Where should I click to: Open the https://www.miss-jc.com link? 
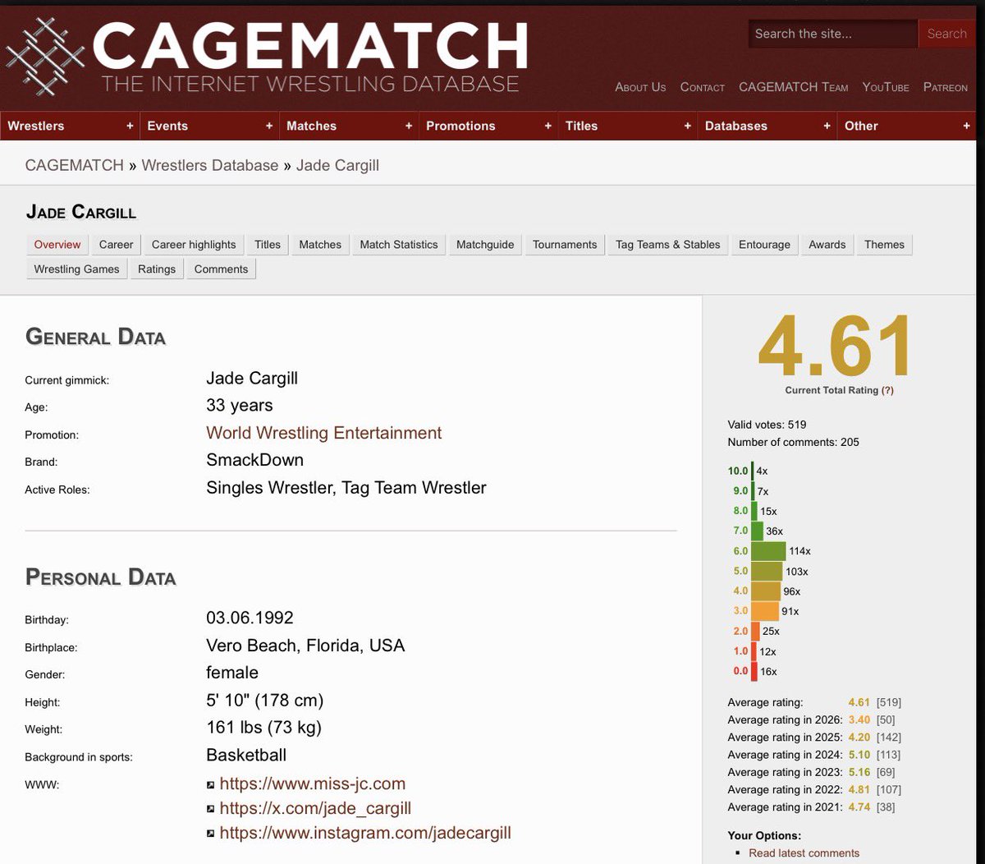pyautogui.click(x=313, y=784)
